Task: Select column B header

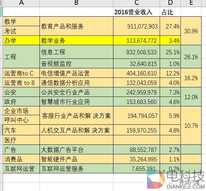Action: pos(76,3)
